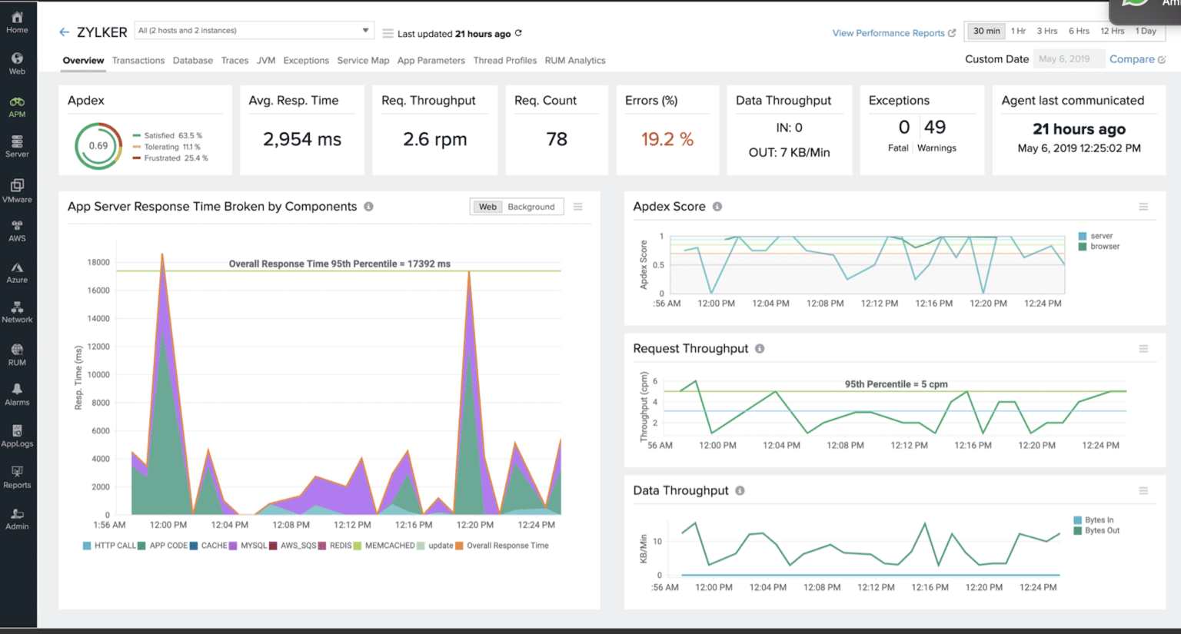Refresh the last updated data

click(518, 34)
